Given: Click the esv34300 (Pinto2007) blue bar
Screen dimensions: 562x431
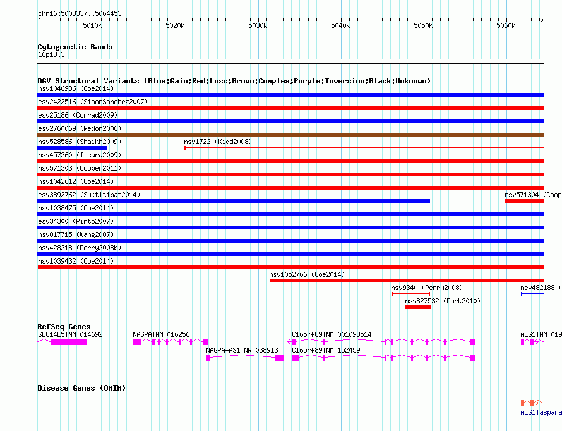Looking at the screenshot, I should (290, 228).
